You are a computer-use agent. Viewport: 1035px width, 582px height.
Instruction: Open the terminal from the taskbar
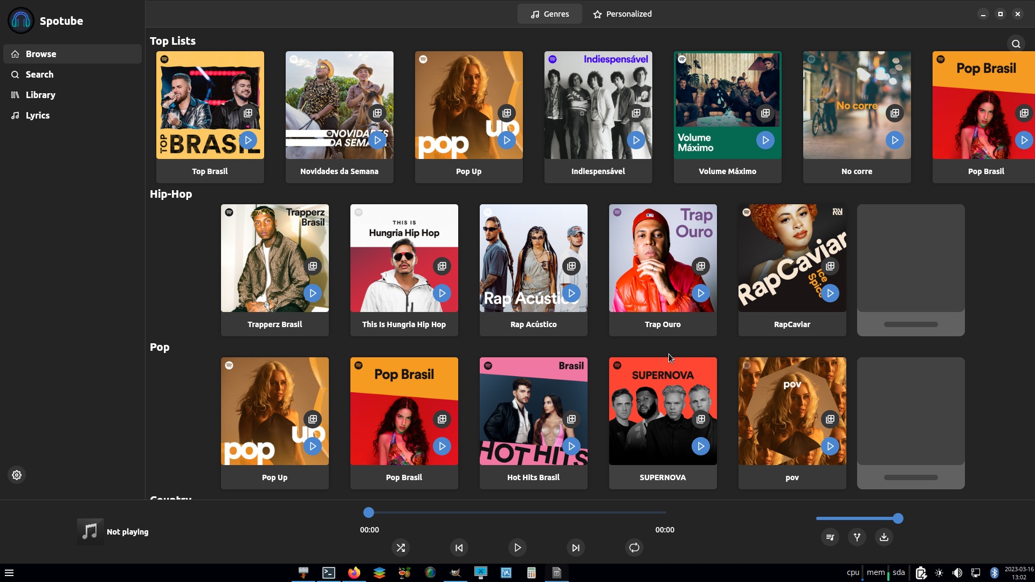(x=328, y=572)
